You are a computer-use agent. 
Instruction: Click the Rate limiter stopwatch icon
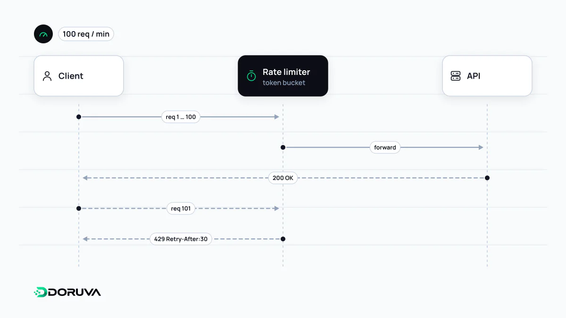[251, 76]
